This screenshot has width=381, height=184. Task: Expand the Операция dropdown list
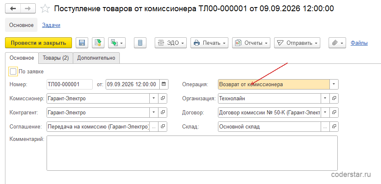334,84
